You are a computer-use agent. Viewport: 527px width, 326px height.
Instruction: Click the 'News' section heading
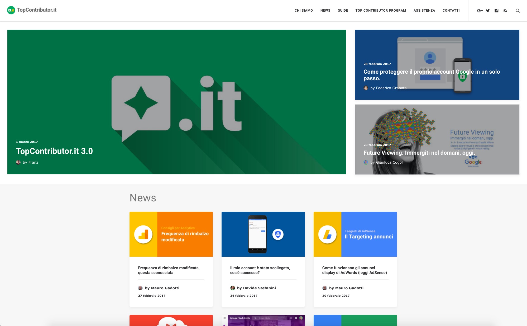coord(143,198)
